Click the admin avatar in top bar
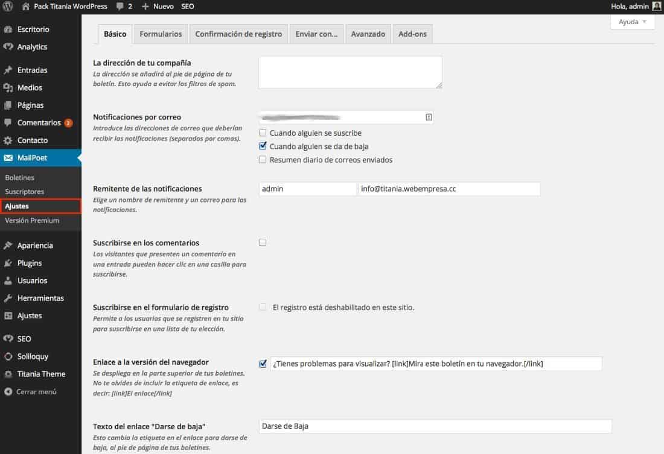 pos(657,6)
